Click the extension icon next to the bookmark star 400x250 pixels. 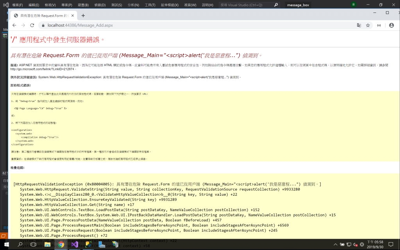tap(379, 25)
